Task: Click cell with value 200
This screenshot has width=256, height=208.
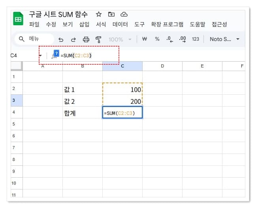Action: coord(122,101)
